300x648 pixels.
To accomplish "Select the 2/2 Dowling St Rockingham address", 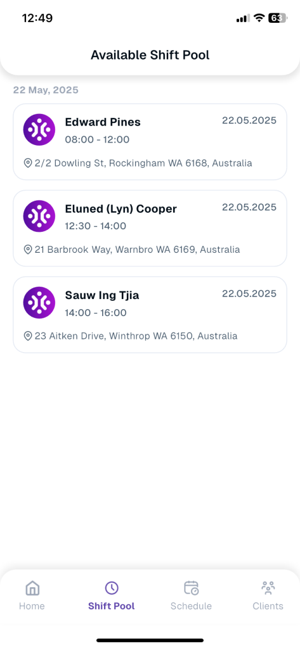I will pyautogui.click(x=143, y=163).
